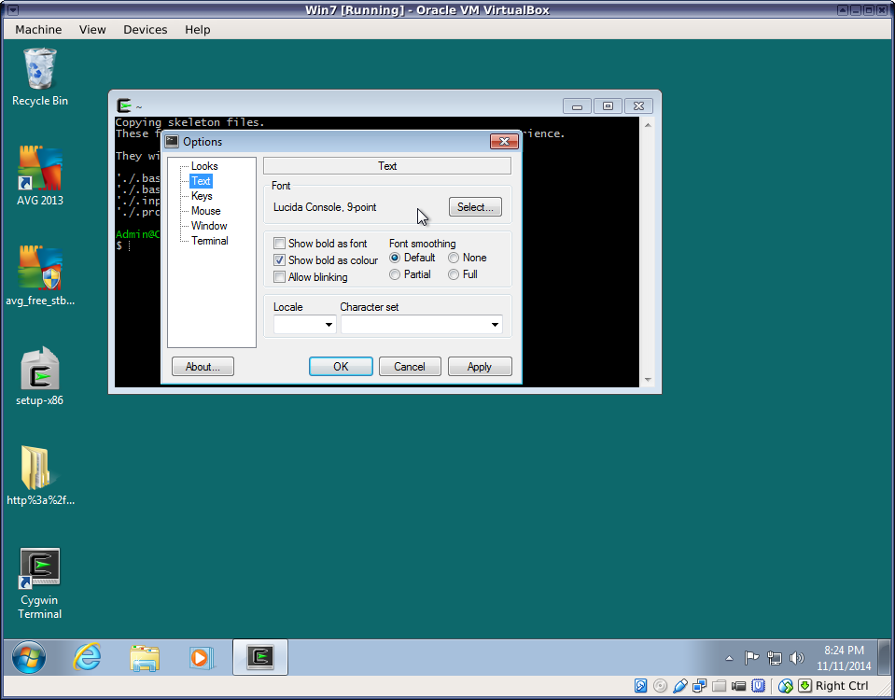Open Windows Media Player from taskbar
895x700 pixels.
click(201, 658)
